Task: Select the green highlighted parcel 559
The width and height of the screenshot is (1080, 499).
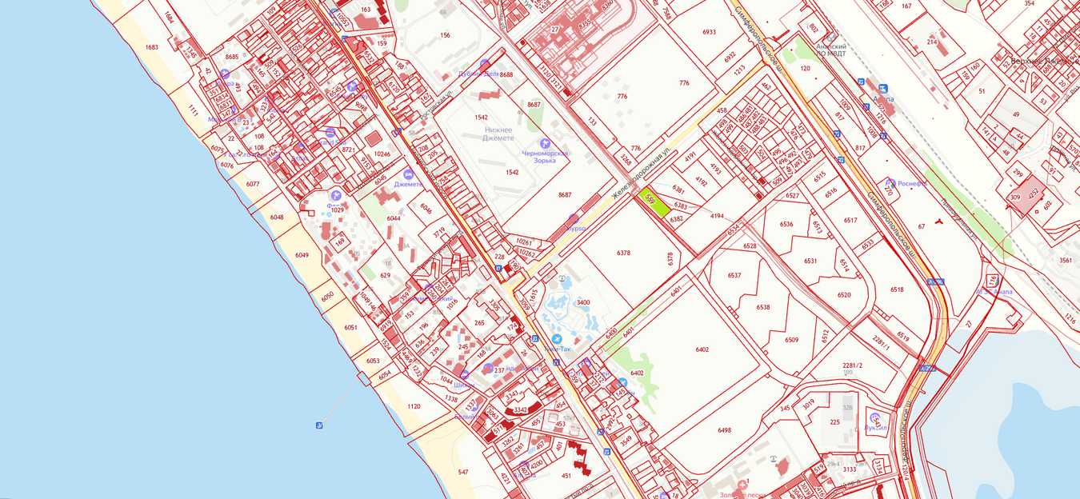Action: click(x=655, y=204)
